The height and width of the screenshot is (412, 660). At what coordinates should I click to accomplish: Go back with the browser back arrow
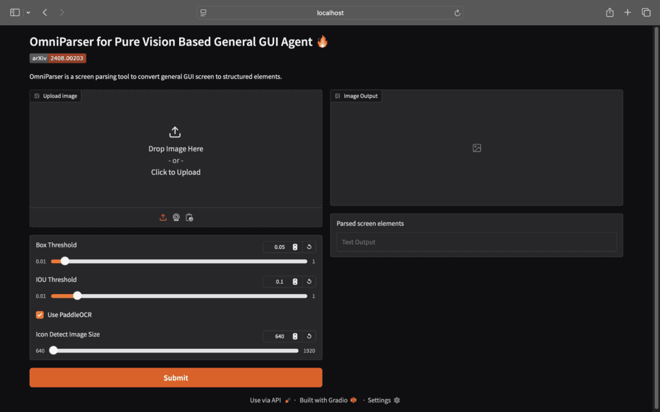pyautogui.click(x=44, y=13)
